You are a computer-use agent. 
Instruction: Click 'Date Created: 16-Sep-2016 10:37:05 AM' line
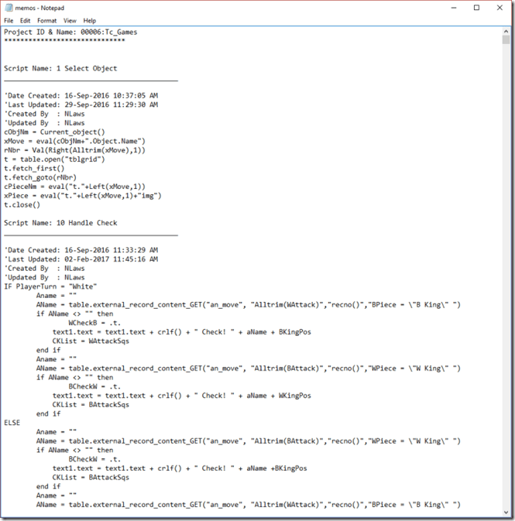pos(81,96)
